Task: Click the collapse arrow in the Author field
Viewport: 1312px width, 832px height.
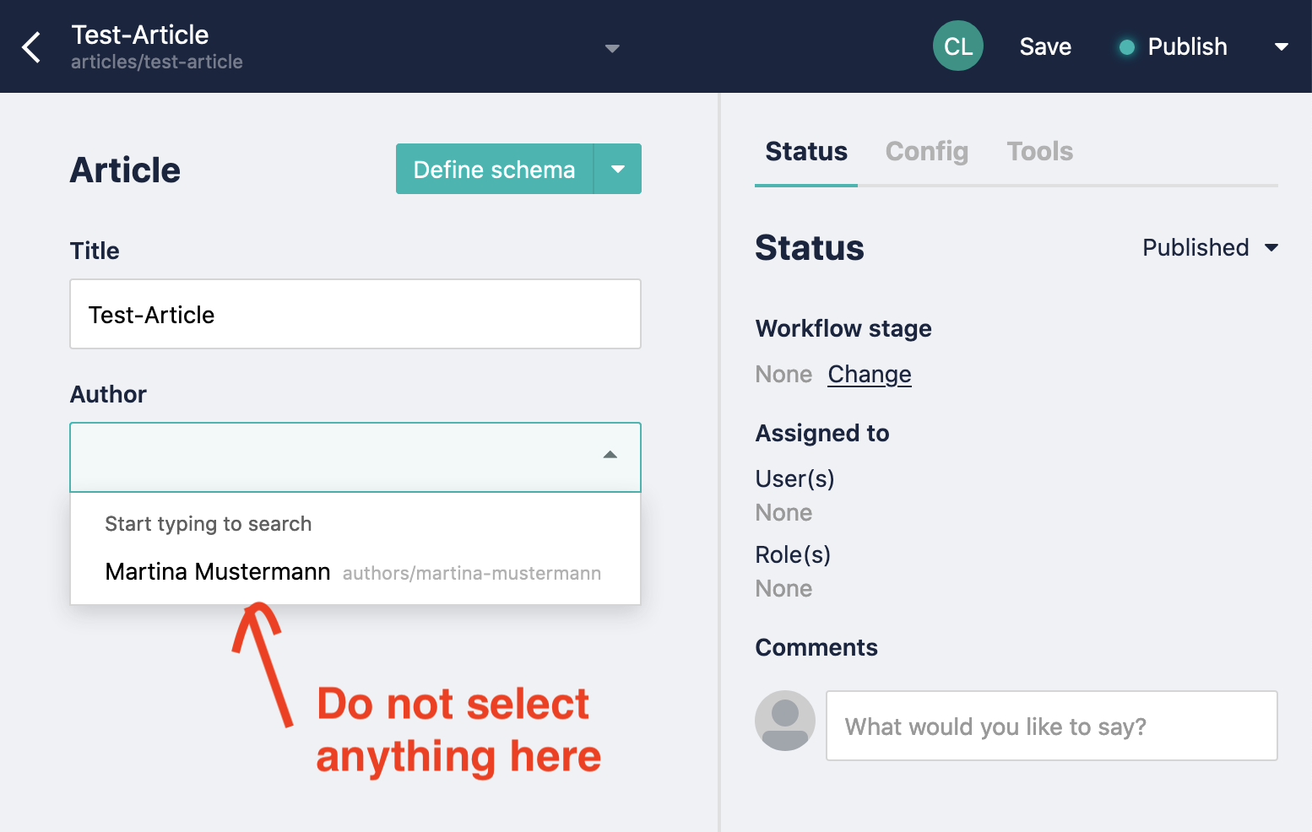Action: [x=610, y=455]
